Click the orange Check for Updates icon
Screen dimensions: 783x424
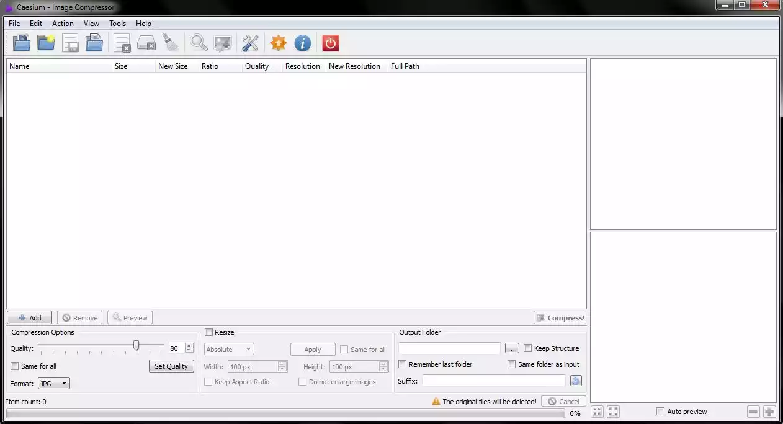click(279, 43)
